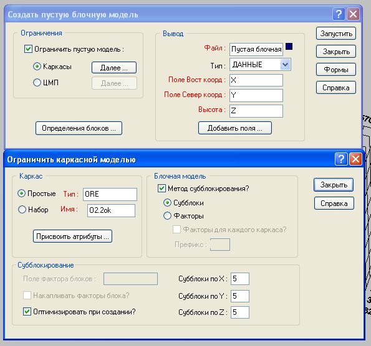Click the Субблоки по X field
Viewport: 371px width, 346px height.
click(240, 279)
